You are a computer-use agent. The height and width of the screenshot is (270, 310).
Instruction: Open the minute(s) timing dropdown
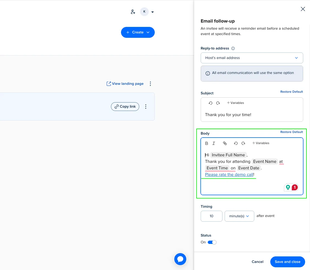[239, 216]
